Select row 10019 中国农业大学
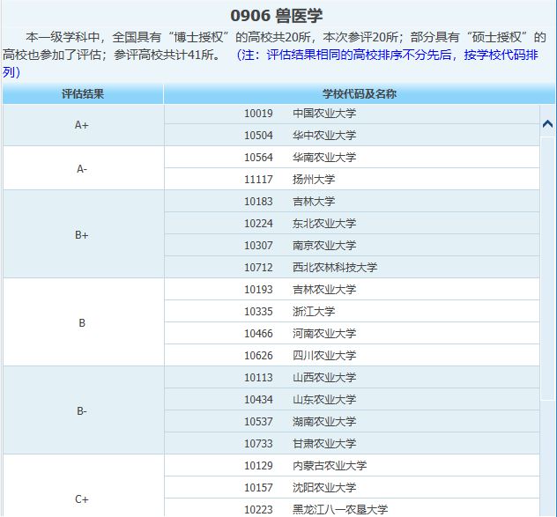This screenshot has height=517, width=557. point(352,114)
